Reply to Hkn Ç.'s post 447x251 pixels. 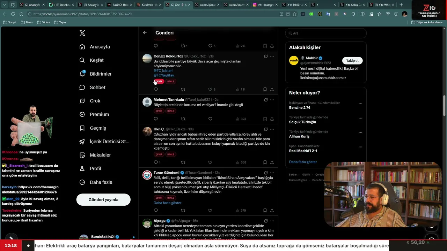[x=156, y=162]
